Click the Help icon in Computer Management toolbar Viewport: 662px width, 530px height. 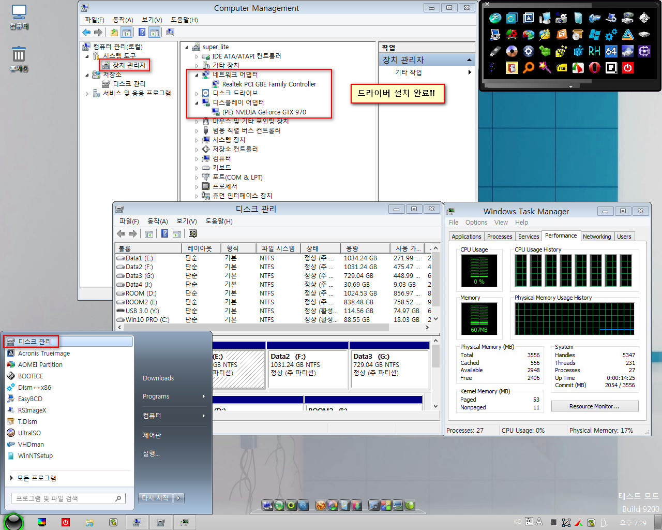[x=142, y=32]
